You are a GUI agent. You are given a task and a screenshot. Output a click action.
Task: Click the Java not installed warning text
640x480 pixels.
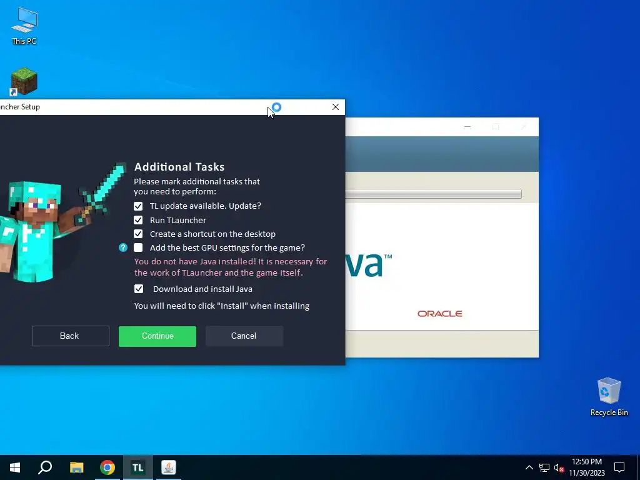(x=231, y=267)
